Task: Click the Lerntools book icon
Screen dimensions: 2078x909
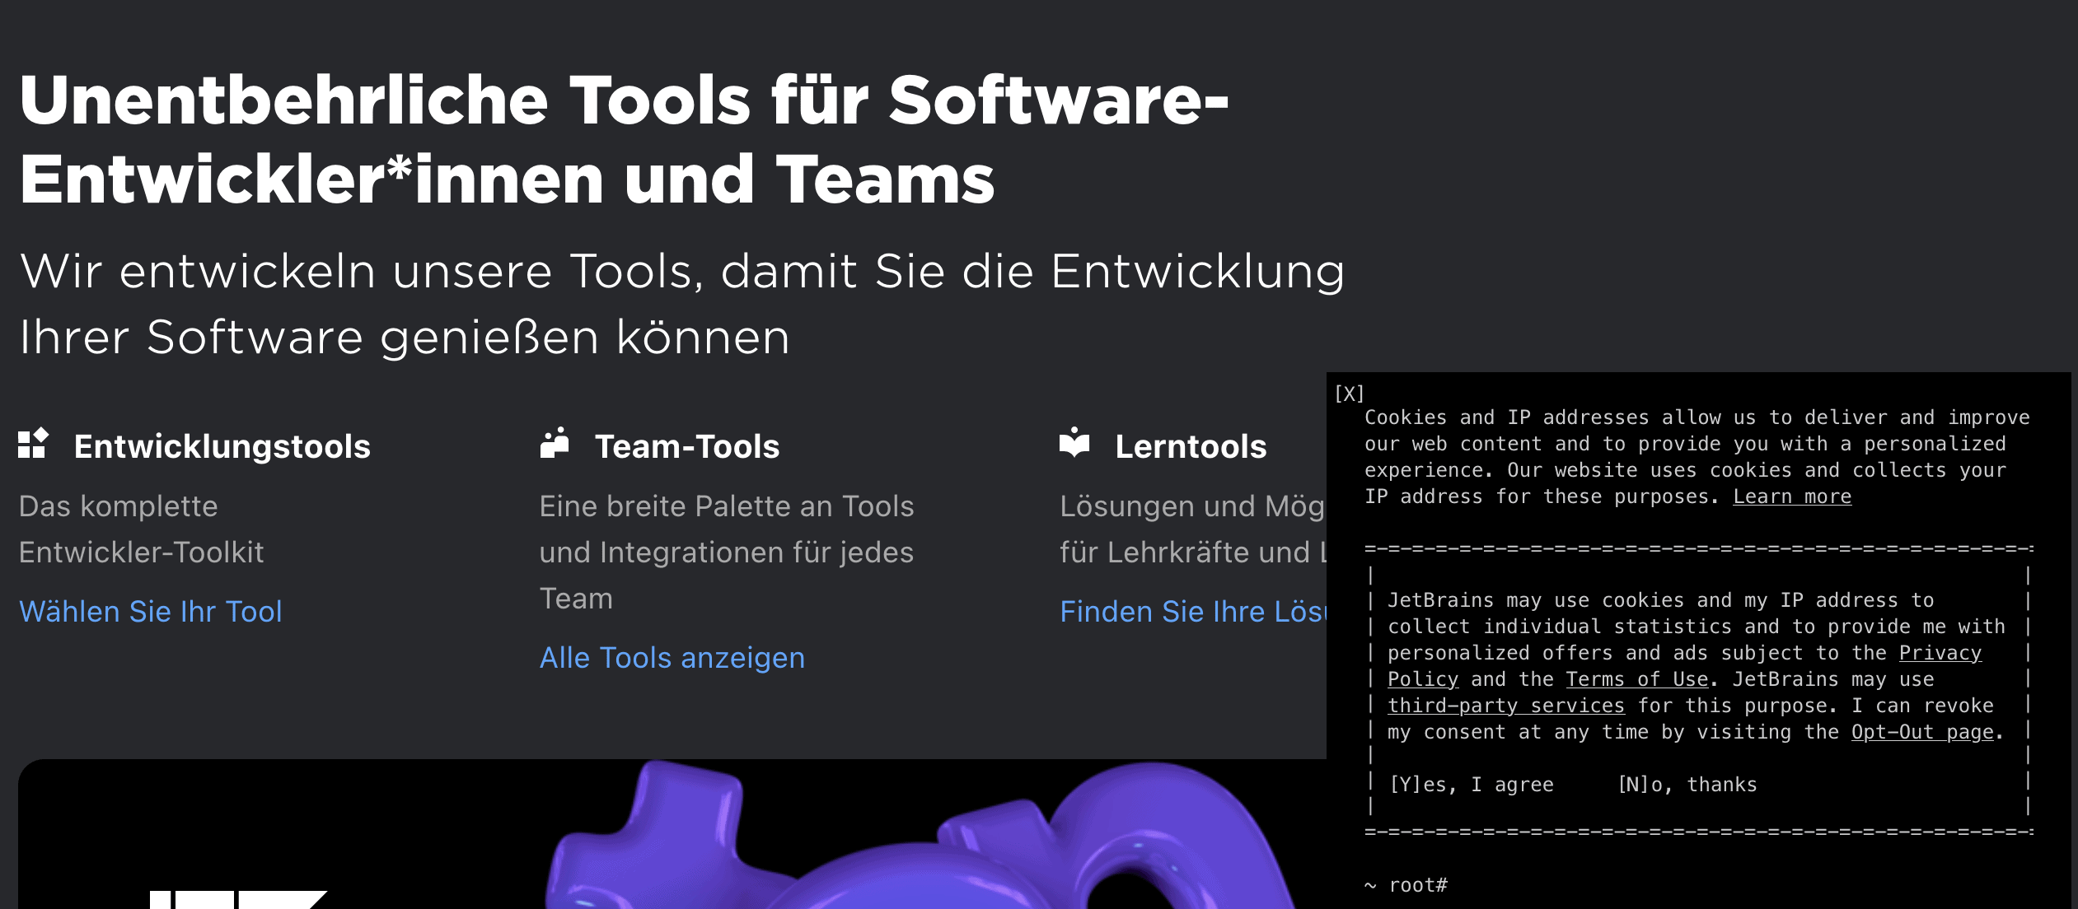Action: click(1074, 442)
